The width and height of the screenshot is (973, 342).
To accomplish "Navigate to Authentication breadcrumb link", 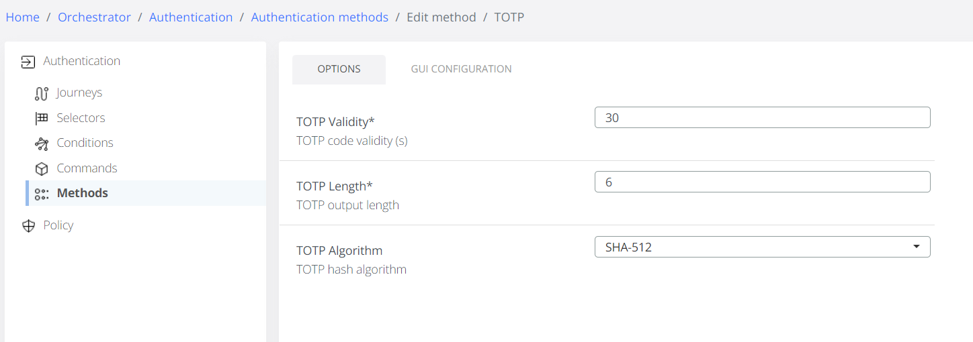I will pos(191,17).
